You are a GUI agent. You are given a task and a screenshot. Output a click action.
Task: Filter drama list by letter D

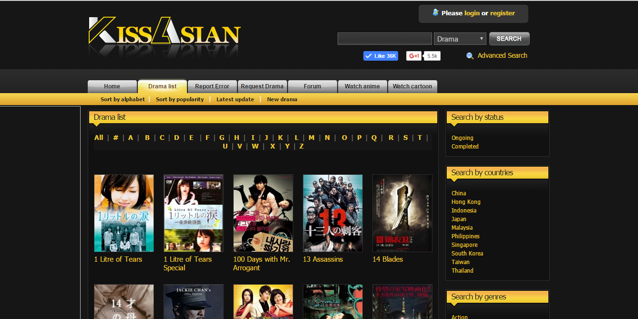[x=176, y=138]
